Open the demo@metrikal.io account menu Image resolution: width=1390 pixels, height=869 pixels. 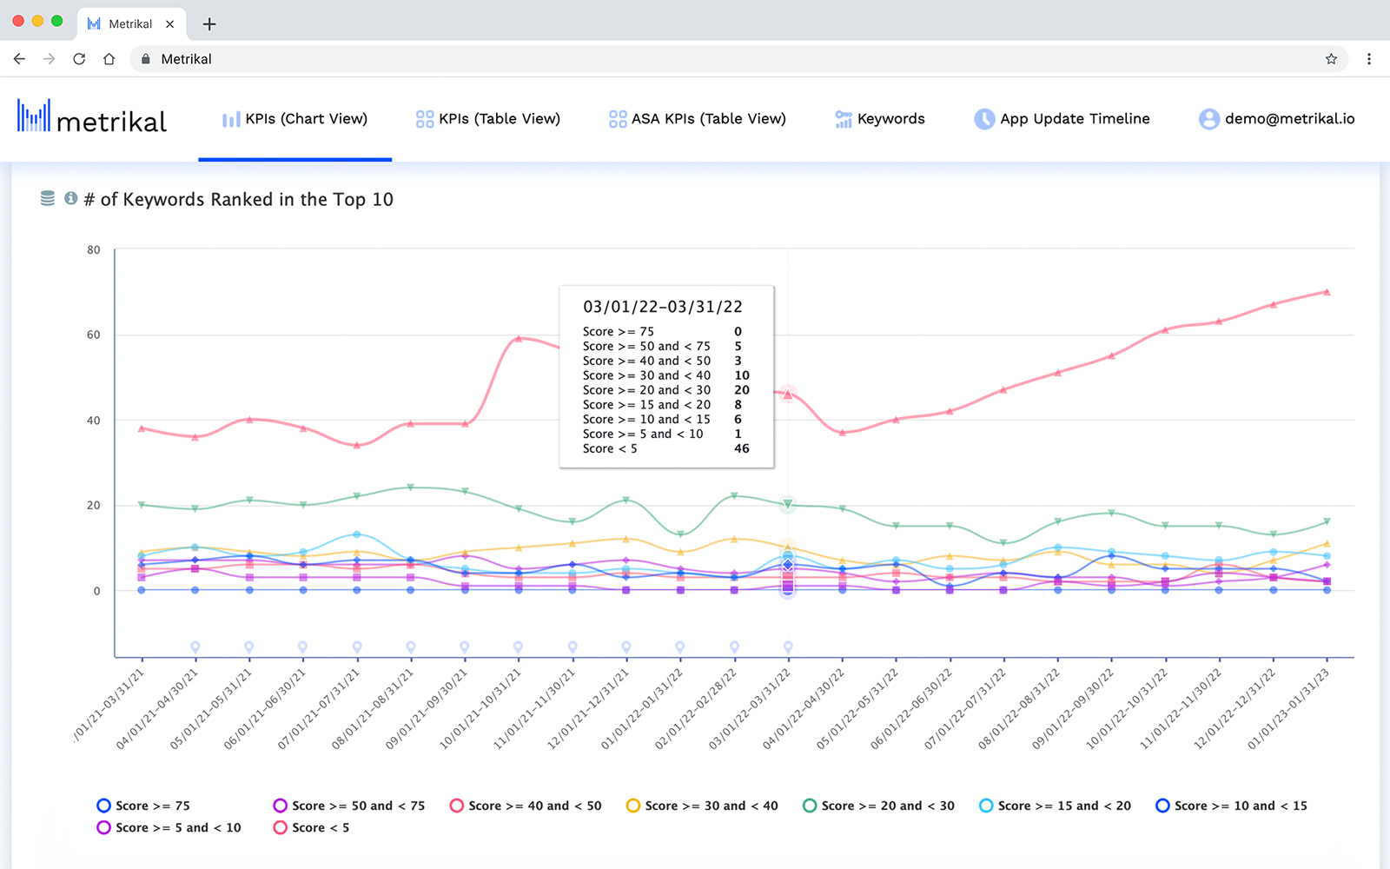pos(1276,119)
